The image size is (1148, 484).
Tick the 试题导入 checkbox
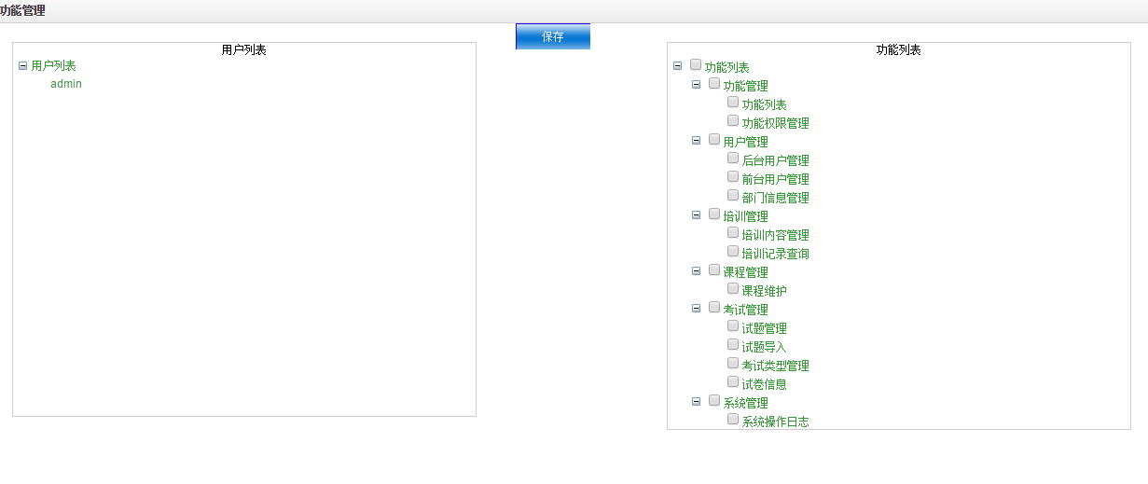[x=733, y=345]
